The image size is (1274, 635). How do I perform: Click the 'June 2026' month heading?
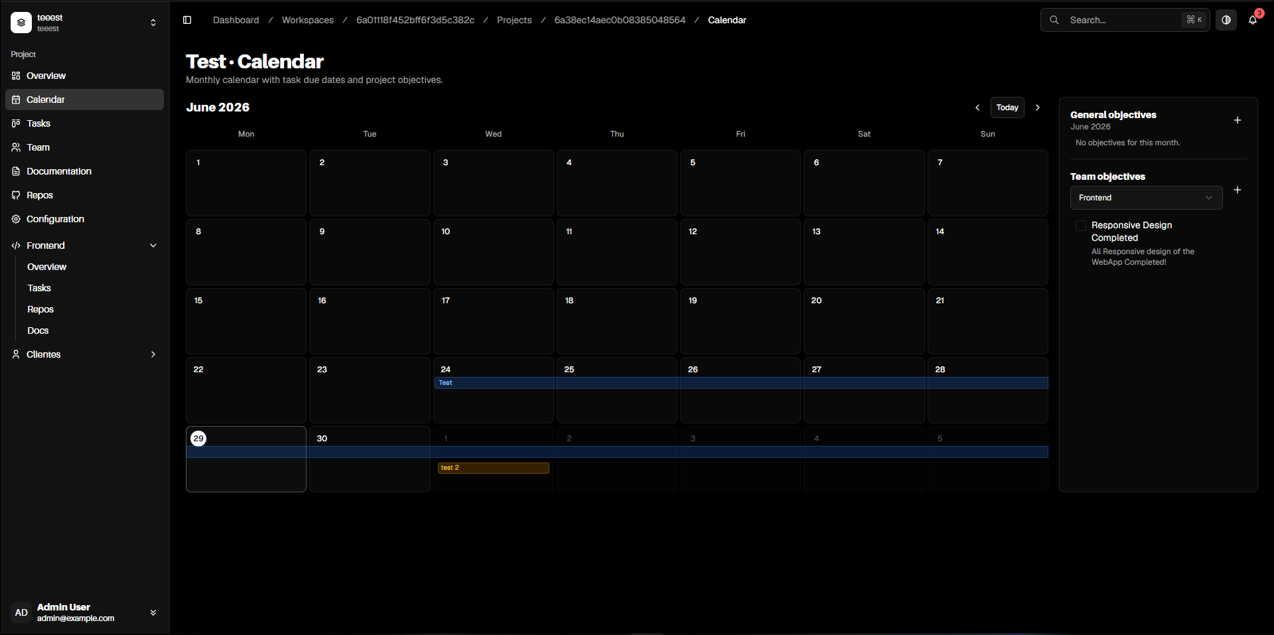pyautogui.click(x=218, y=107)
